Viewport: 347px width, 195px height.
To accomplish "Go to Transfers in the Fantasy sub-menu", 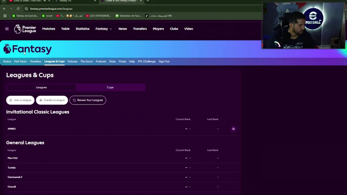I will [36, 61].
